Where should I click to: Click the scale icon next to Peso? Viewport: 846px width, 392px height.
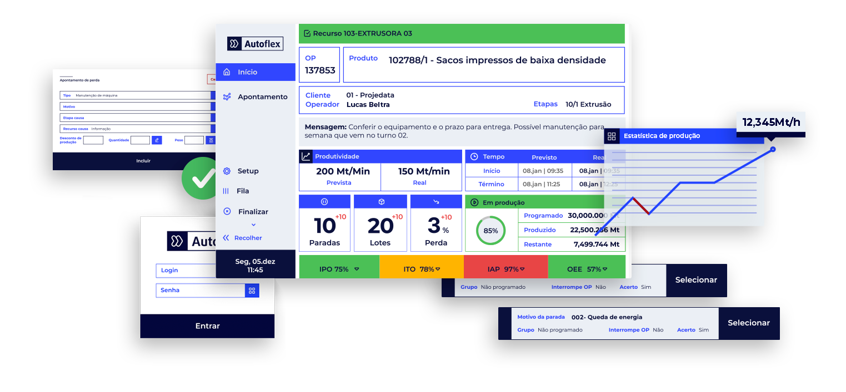[x=210, y=140]
